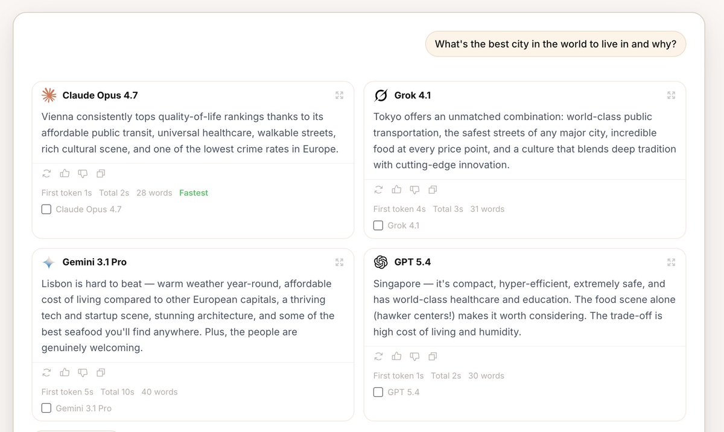The height and width of the screenshot is (432, 724).
Task: Thumbs up the GPT 5.4 answer
Action: pyautogui.click(x=396, y=356)
